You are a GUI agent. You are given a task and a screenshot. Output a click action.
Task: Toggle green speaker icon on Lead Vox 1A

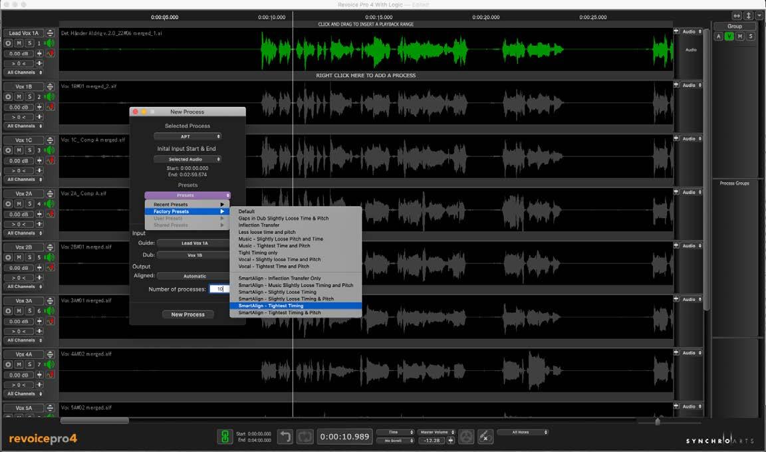pyautogui.click(x=49, y=43)
